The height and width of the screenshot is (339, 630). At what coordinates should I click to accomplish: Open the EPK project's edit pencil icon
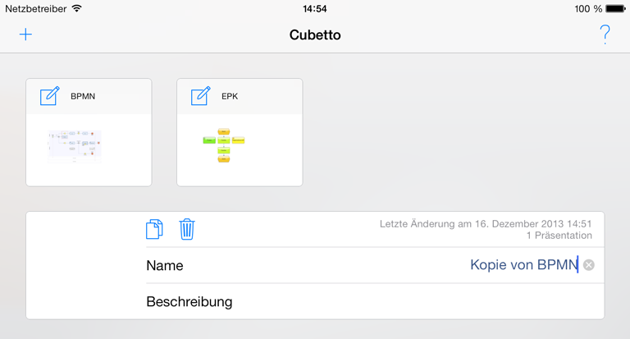[x=200, y=96]
